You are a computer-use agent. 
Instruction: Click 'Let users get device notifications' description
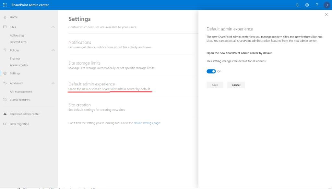click(110, 47)
